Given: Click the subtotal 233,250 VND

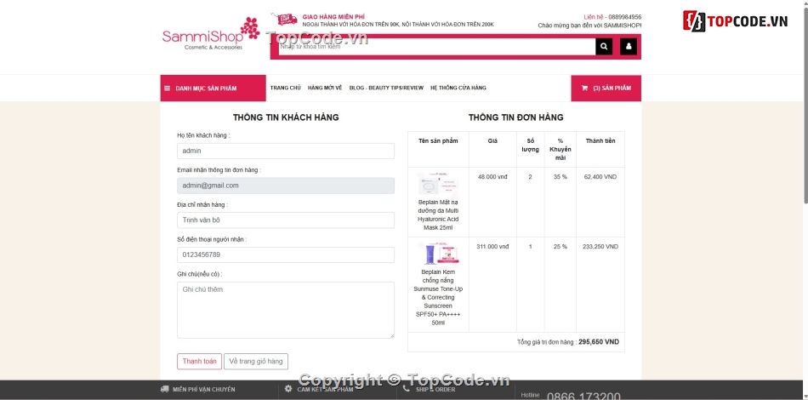Looking at the screenshot, I should [600, 247].
